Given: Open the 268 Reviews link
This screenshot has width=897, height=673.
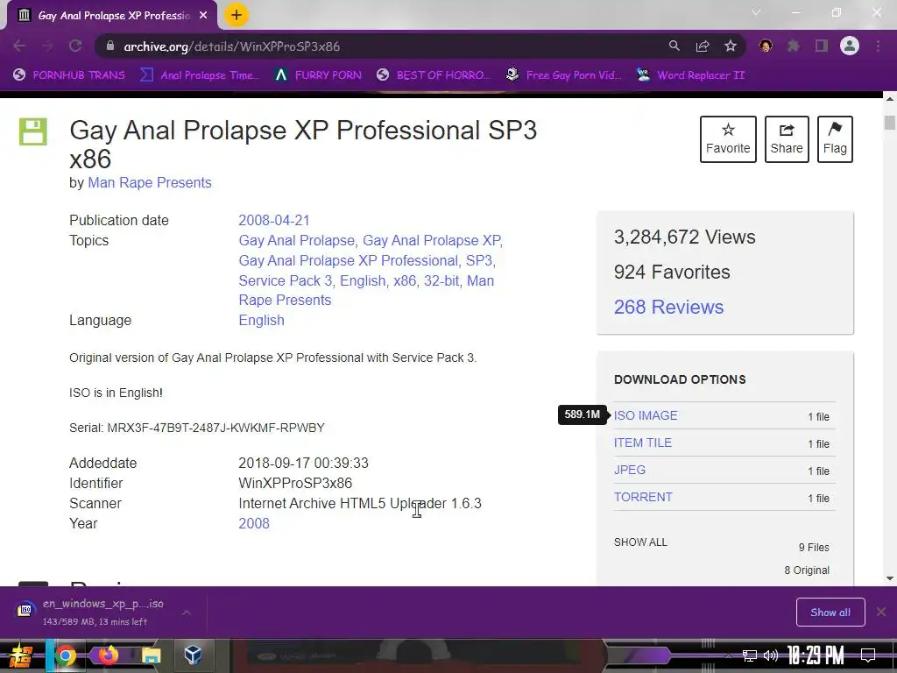Looking at the screenshot, I should (668, 307).
